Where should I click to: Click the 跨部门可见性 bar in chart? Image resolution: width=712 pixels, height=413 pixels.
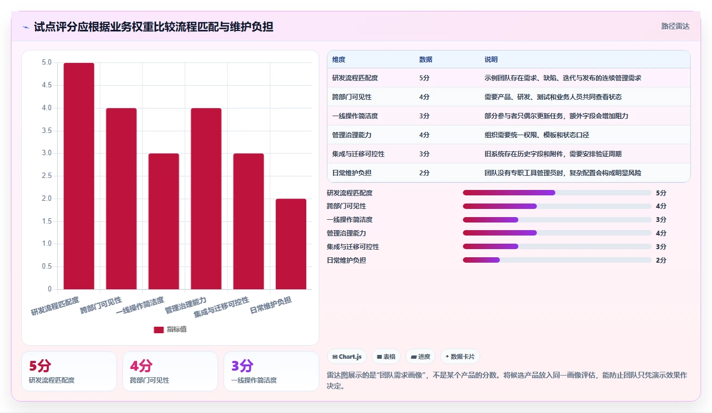coord(121,199)
